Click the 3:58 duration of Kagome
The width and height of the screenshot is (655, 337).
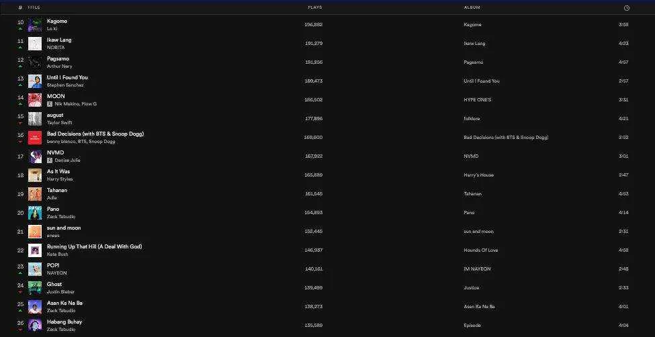click(623, 25)
